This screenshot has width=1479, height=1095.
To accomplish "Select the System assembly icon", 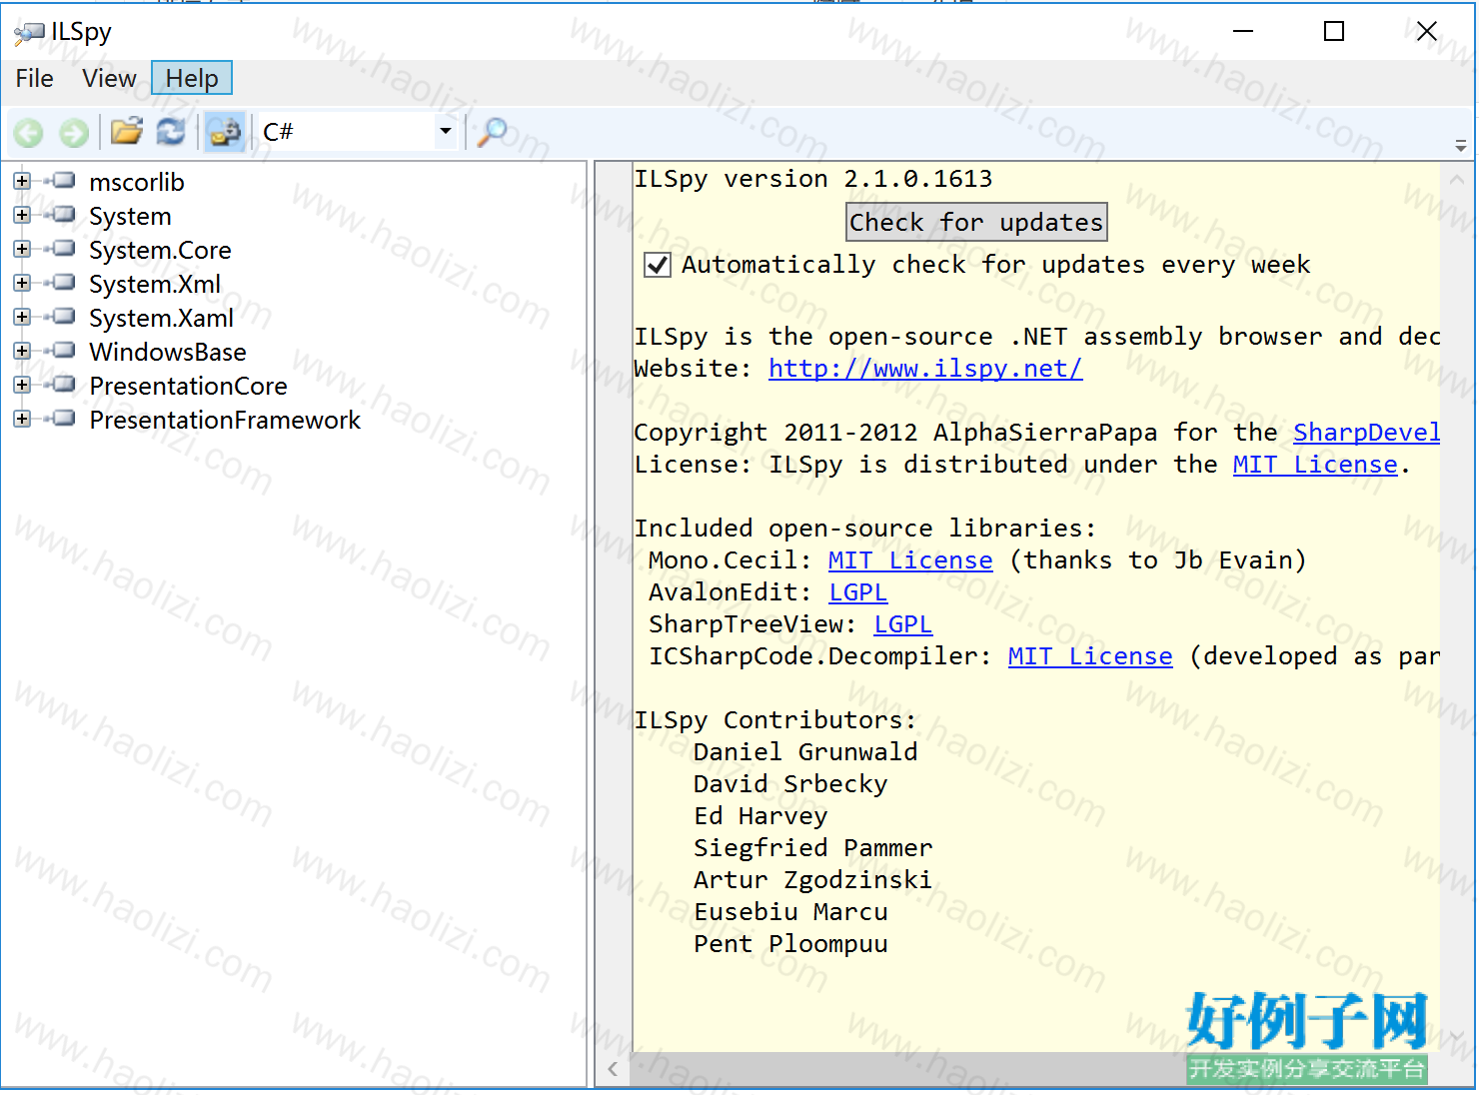I will click(61, 215).
